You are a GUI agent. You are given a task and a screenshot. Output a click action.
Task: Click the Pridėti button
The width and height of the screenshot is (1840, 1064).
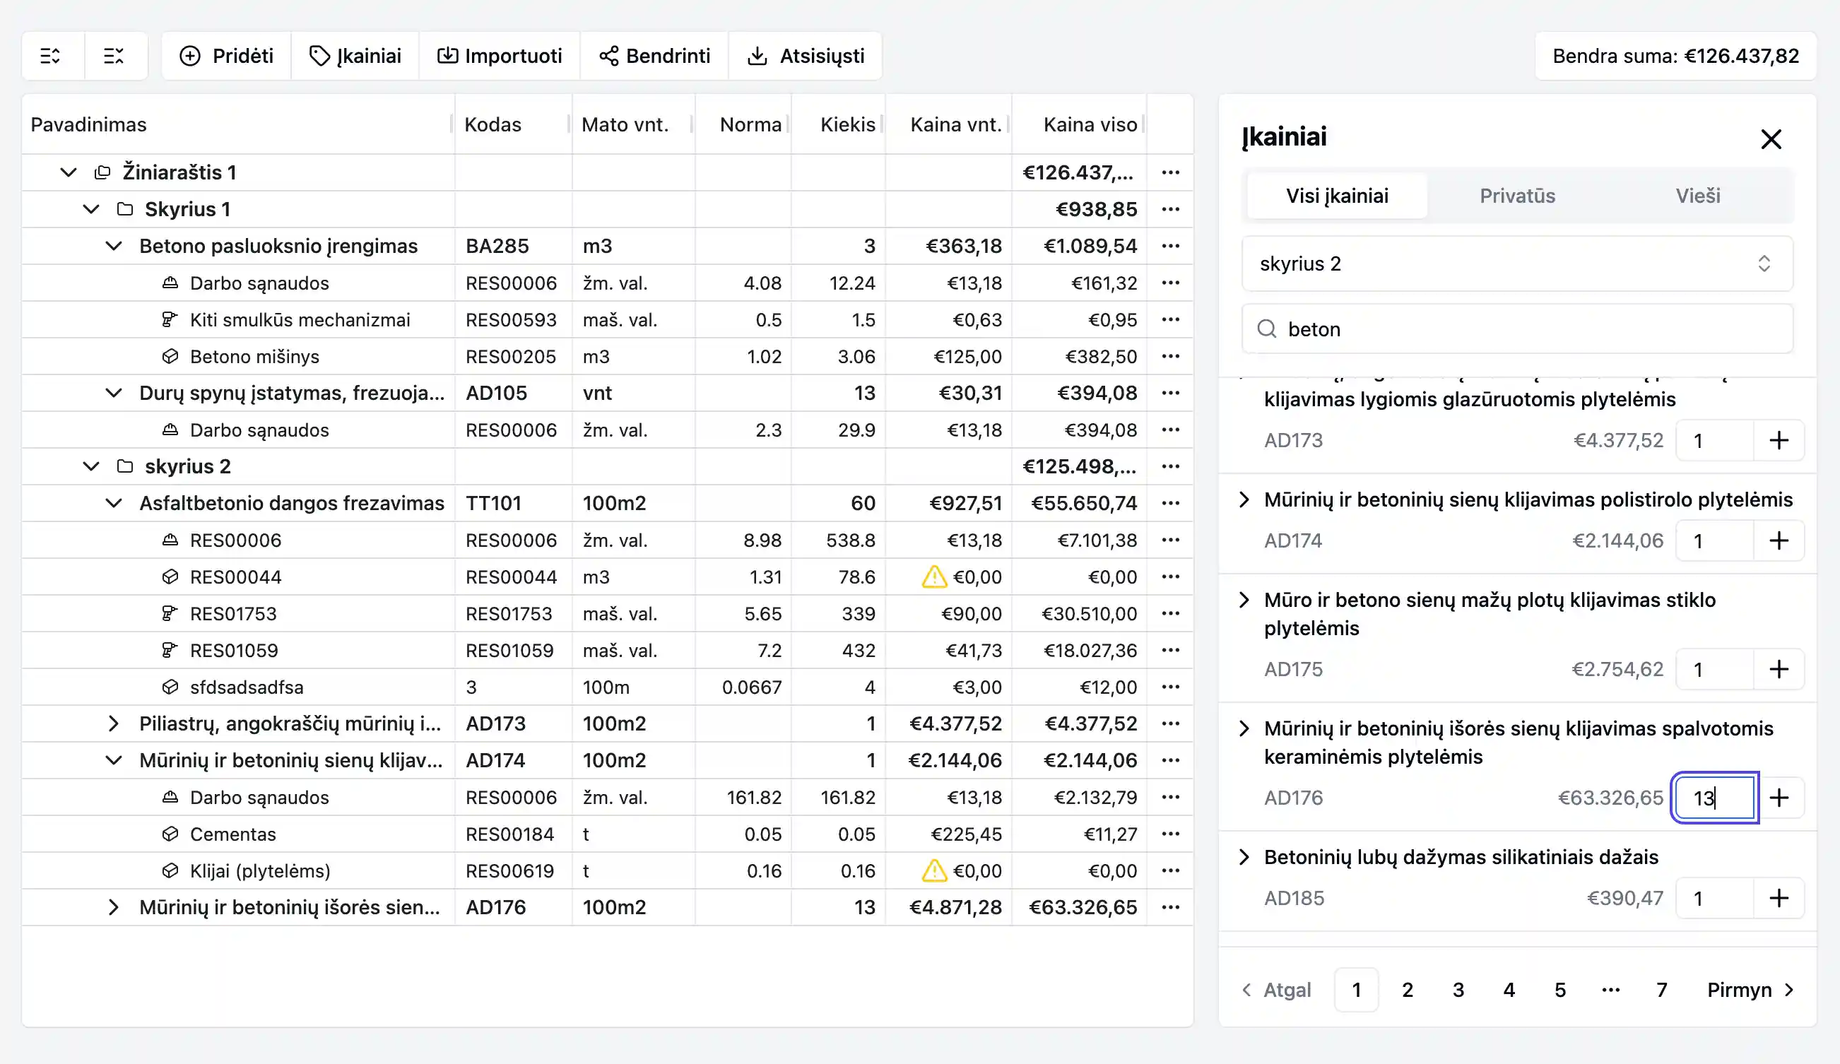tap(226, 57)
